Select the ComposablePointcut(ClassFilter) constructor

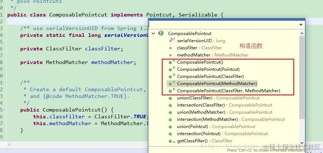pyautogui.click(x=210, y=76)
